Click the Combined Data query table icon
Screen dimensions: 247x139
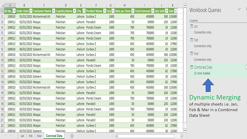pyautogui.click(x=191, y=67)
